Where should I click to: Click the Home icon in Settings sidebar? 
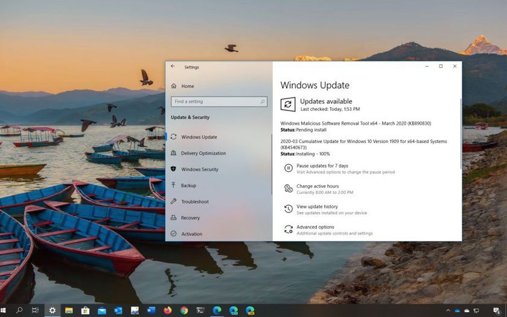[x=174, y=86]
